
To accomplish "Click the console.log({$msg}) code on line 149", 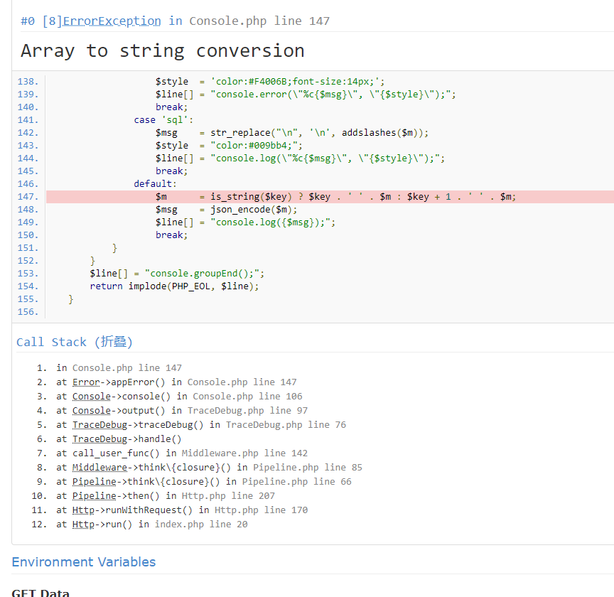I will (273, 222).
